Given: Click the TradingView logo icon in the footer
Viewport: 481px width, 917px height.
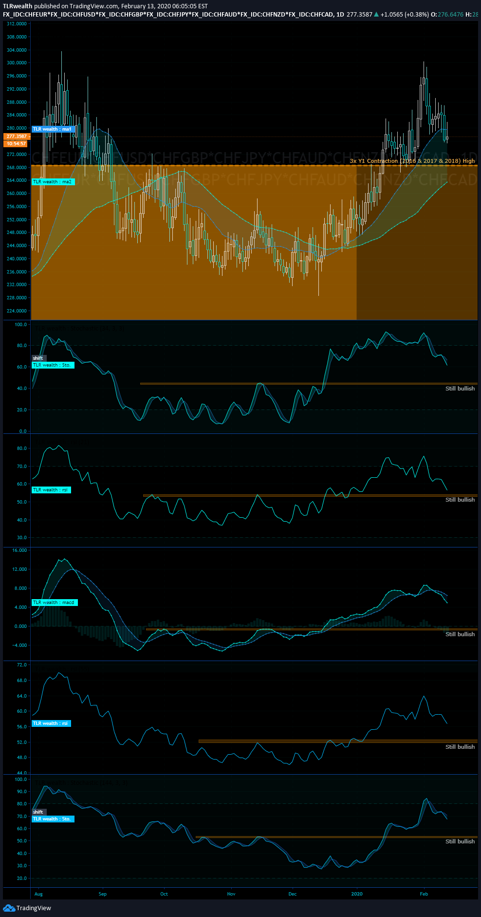Looking at the screenshot, I should (9, 908).
